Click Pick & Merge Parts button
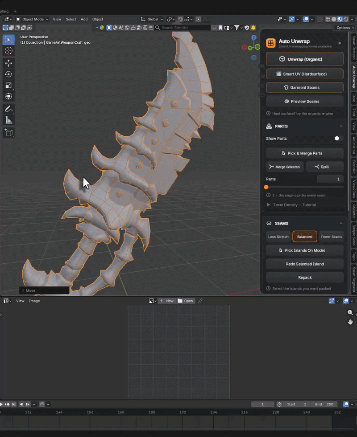Image resolution: width=357 pixels, height=437 pixels. [304, 153]
